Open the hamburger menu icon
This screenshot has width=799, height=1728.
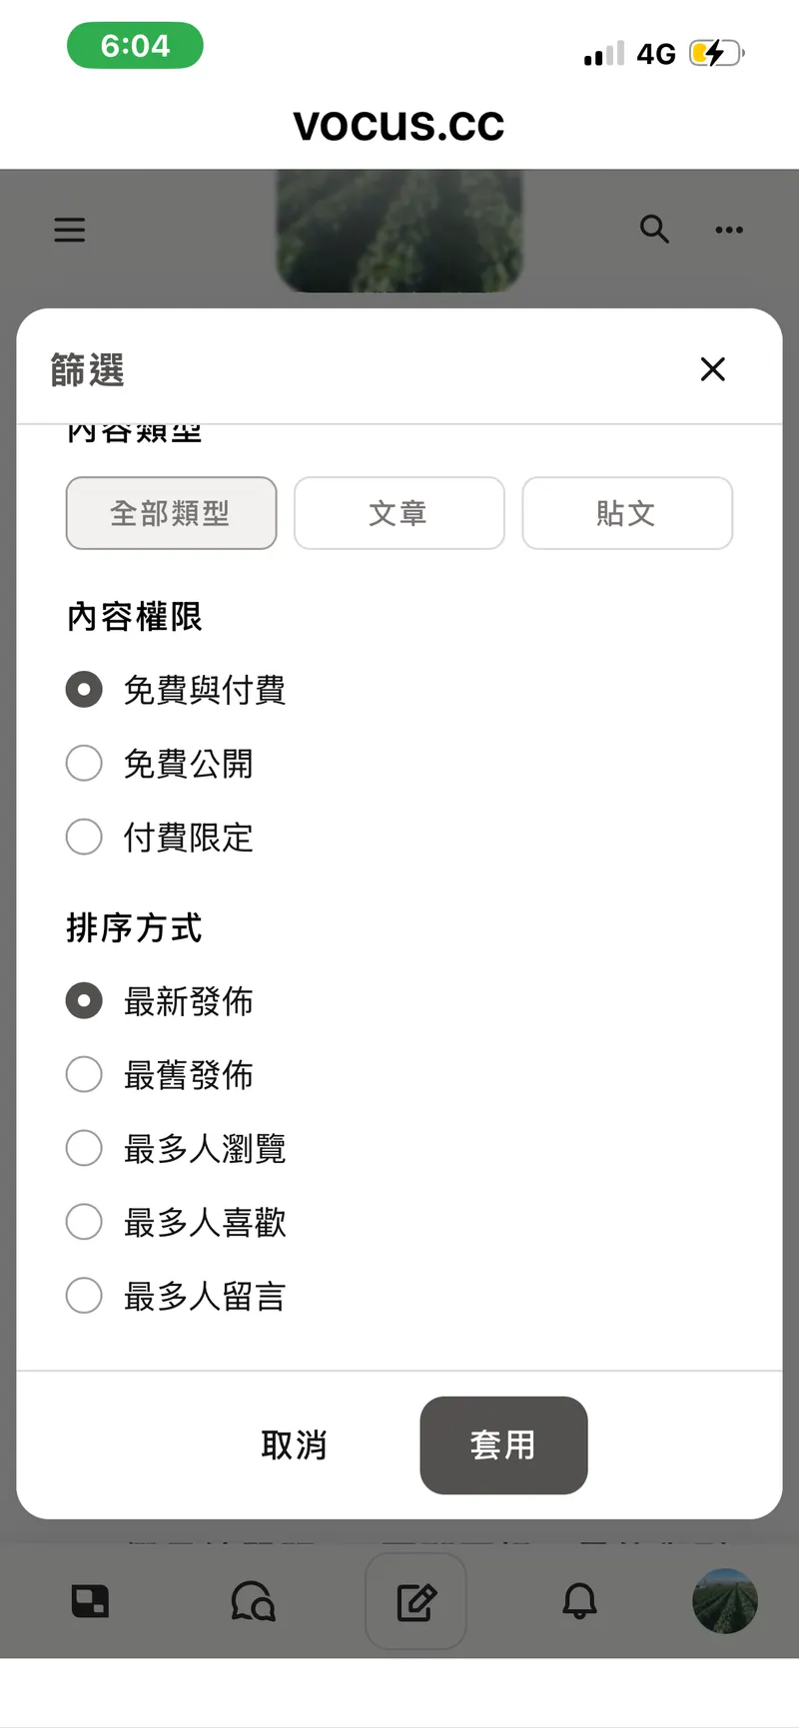70,230
